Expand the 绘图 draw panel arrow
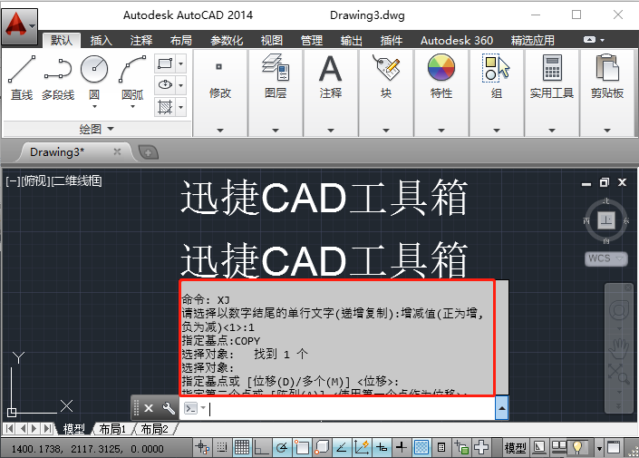The height and width of the screenshot is (458, 639). (x=111, y=129)
